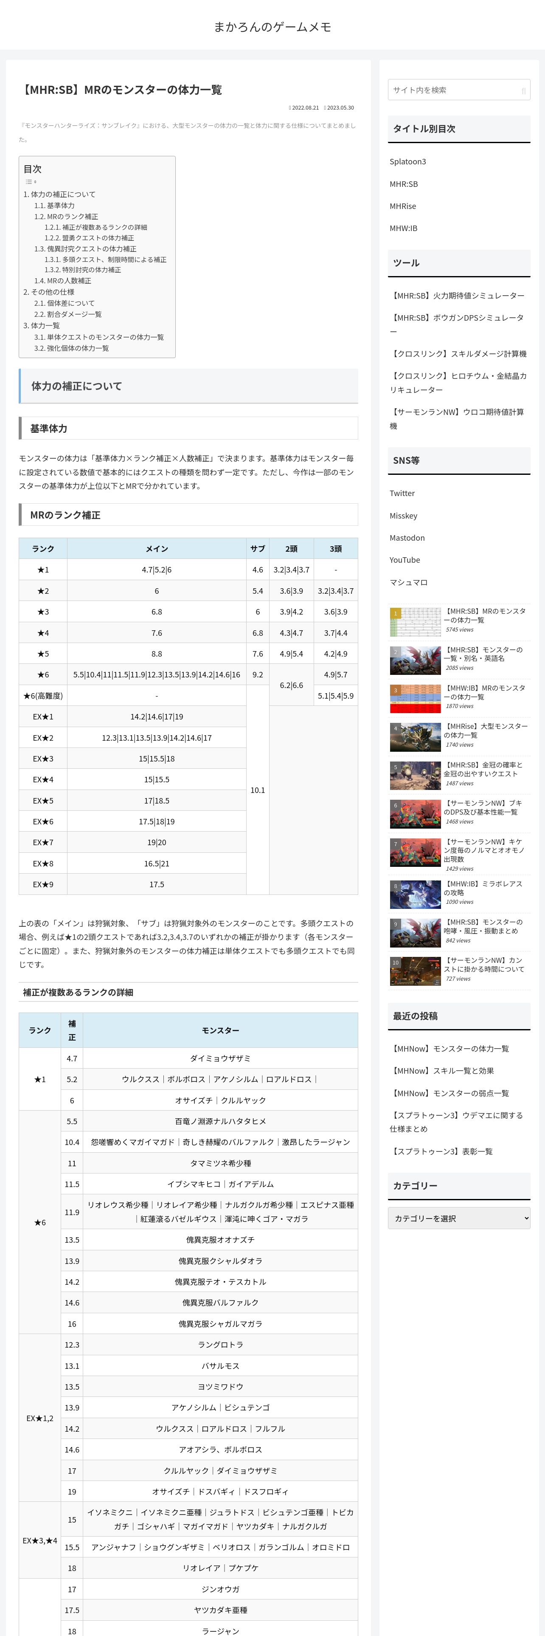This screenshot has width=545, height=1636.
Task: Open MHW:IB MRのモンスターの体力一覧 thumbnail
Action: (415, 699)
